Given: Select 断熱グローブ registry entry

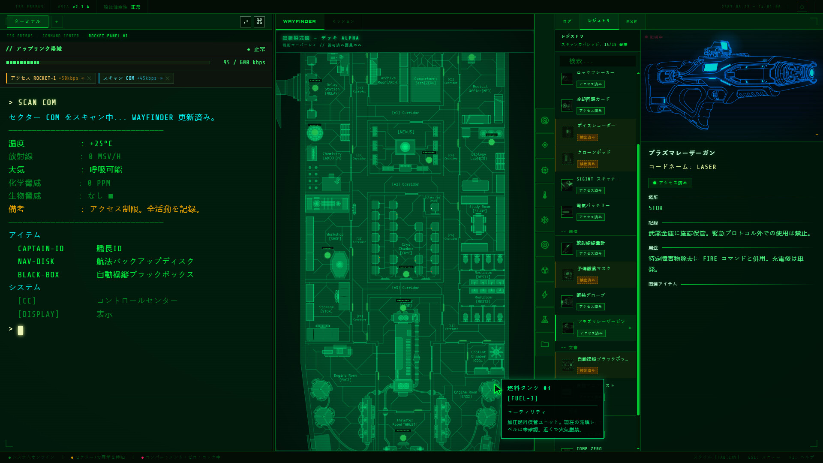Looking at the screenshot, I should (x=596, y=301).
